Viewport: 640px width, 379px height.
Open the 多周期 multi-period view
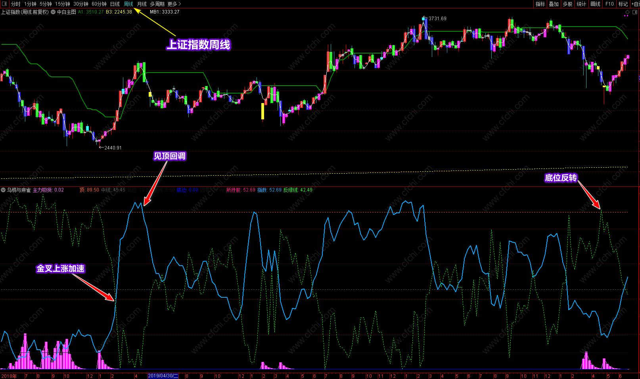[x=157, y=4]
